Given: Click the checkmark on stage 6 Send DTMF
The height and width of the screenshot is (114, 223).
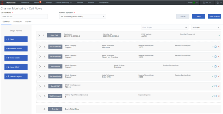Looking at the screenshot, I should [213, 86].
